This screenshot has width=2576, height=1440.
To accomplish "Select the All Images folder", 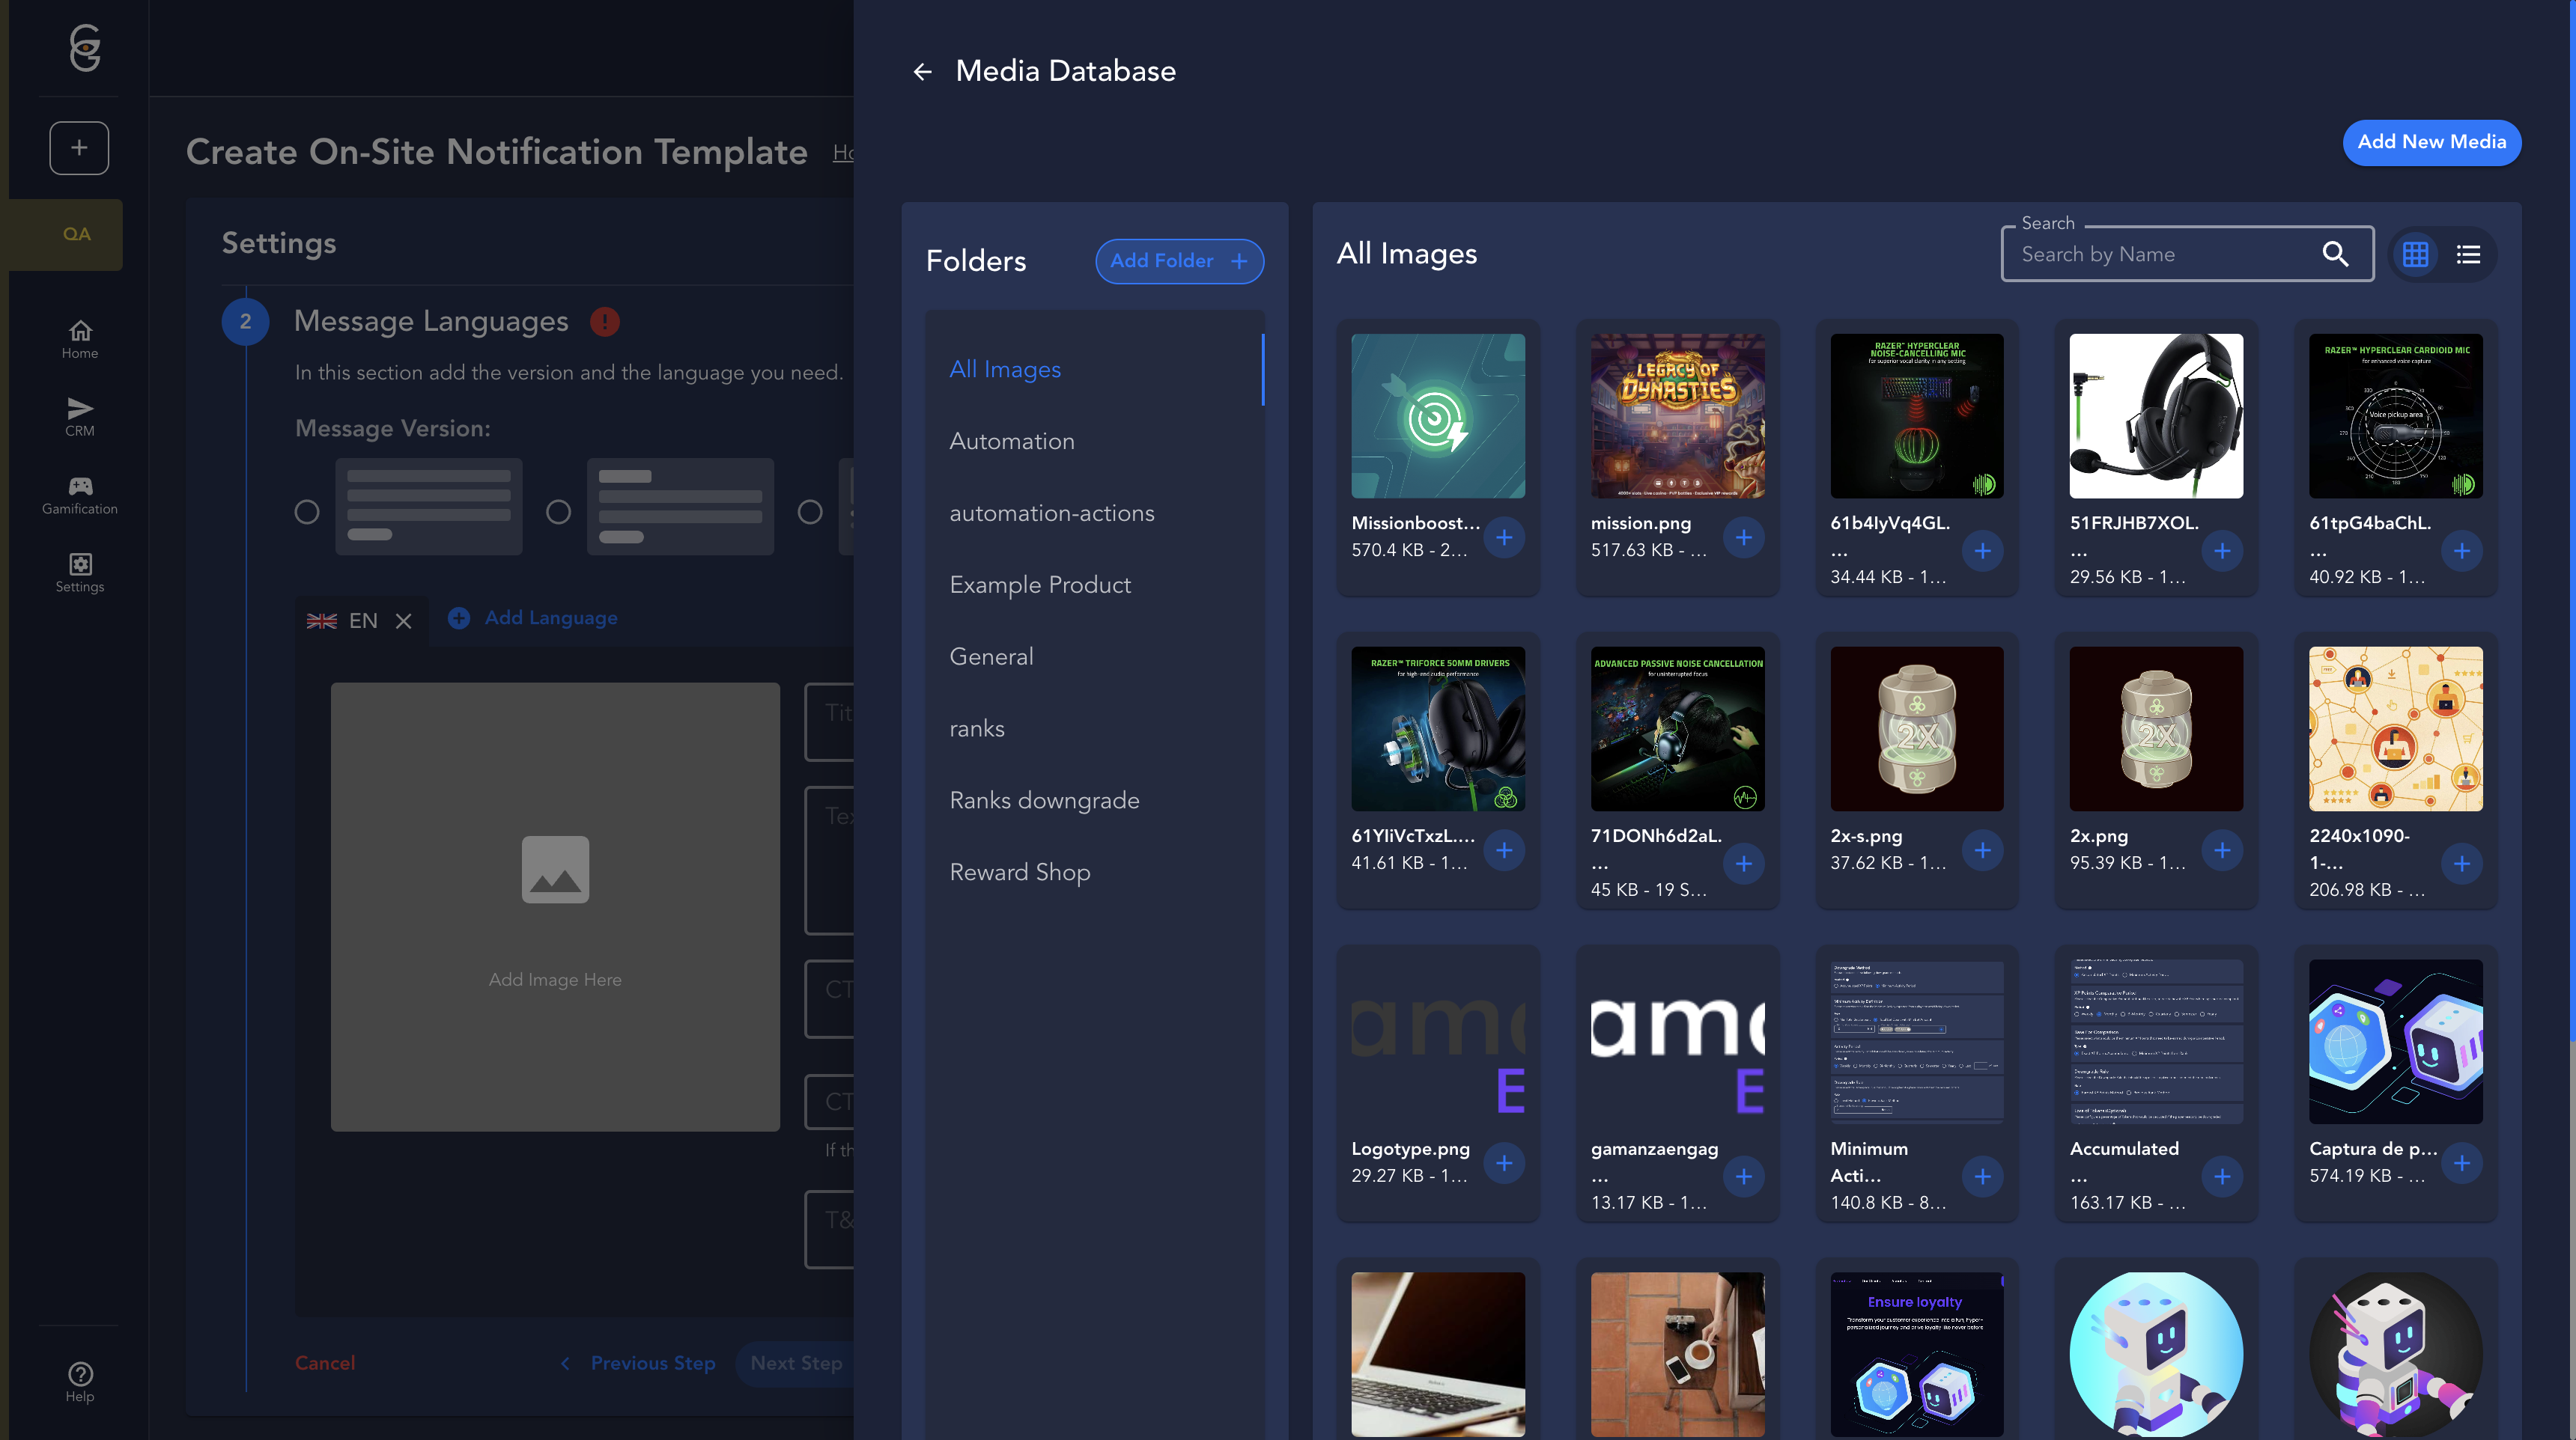I will [x=1004, y=369].
